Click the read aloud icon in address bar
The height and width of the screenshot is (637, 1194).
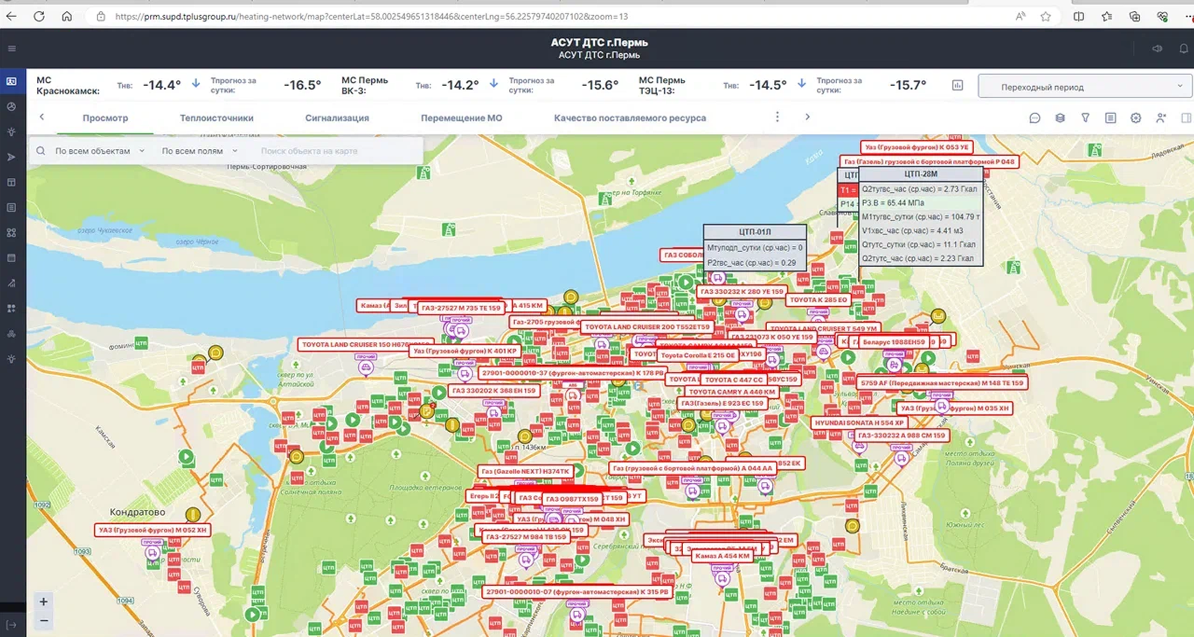pos(1020,16)
